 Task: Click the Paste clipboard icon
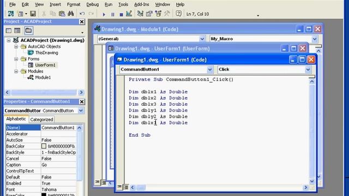62,14
